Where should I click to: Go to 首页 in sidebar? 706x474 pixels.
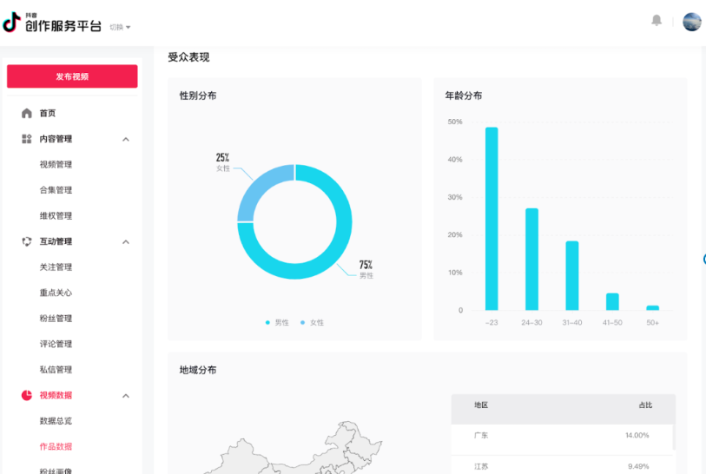coord(47,113)
